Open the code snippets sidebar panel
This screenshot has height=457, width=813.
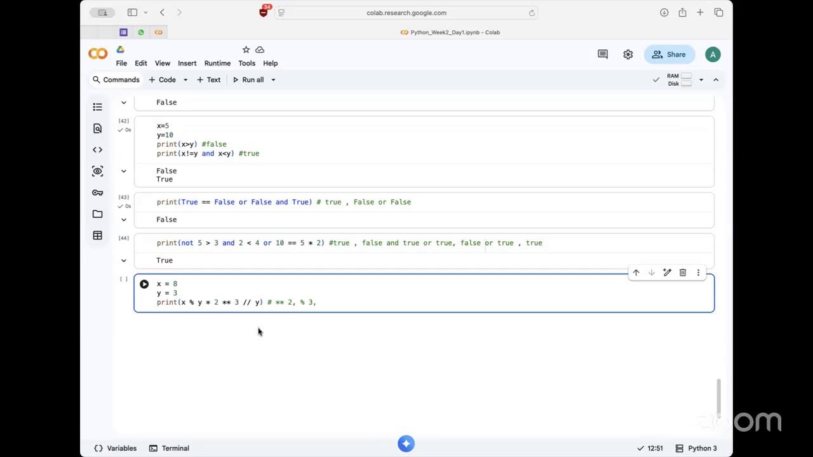coord(97,150)
